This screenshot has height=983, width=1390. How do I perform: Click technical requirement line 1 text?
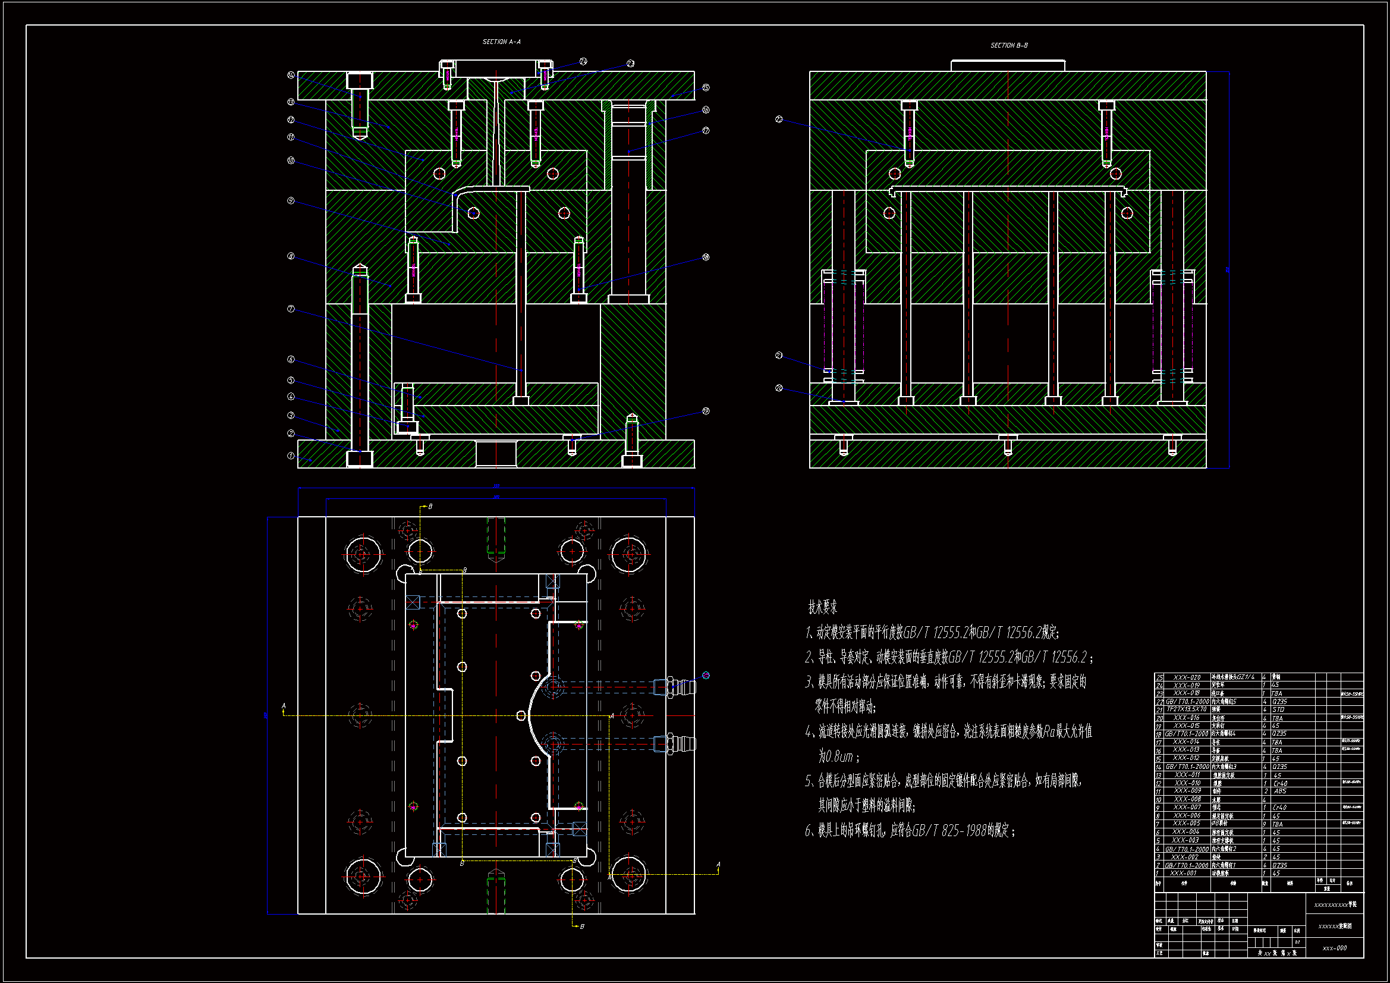pyautogui.click(x=932, y=633)
